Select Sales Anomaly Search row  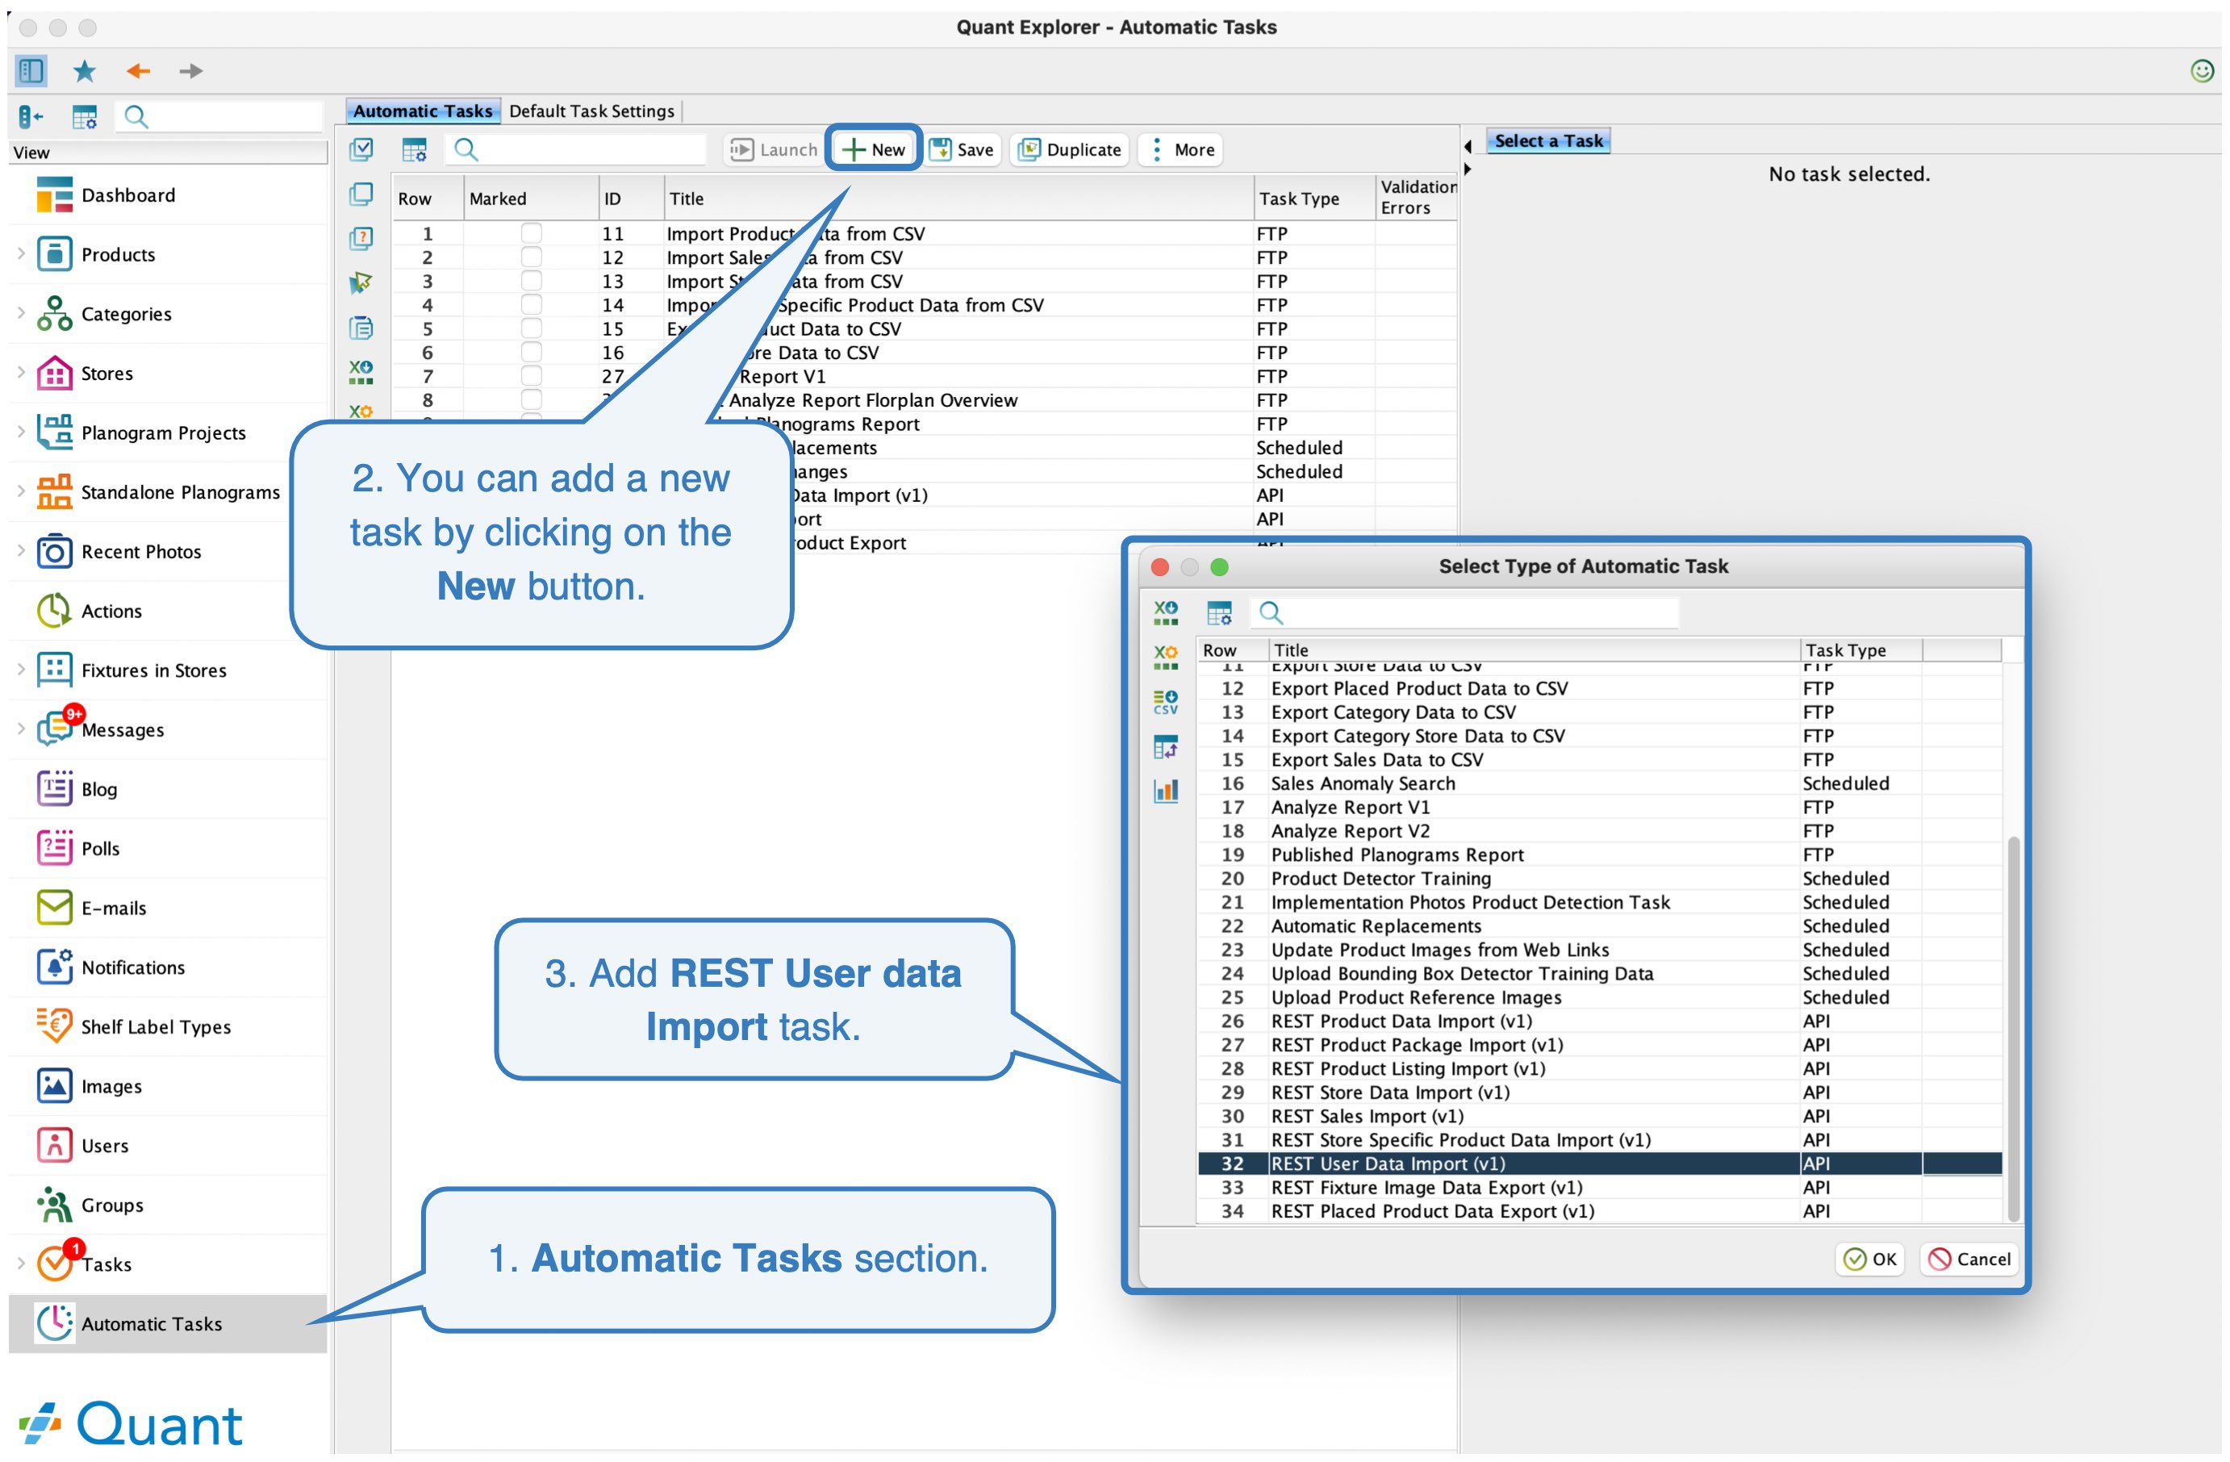coord(1599,783)
